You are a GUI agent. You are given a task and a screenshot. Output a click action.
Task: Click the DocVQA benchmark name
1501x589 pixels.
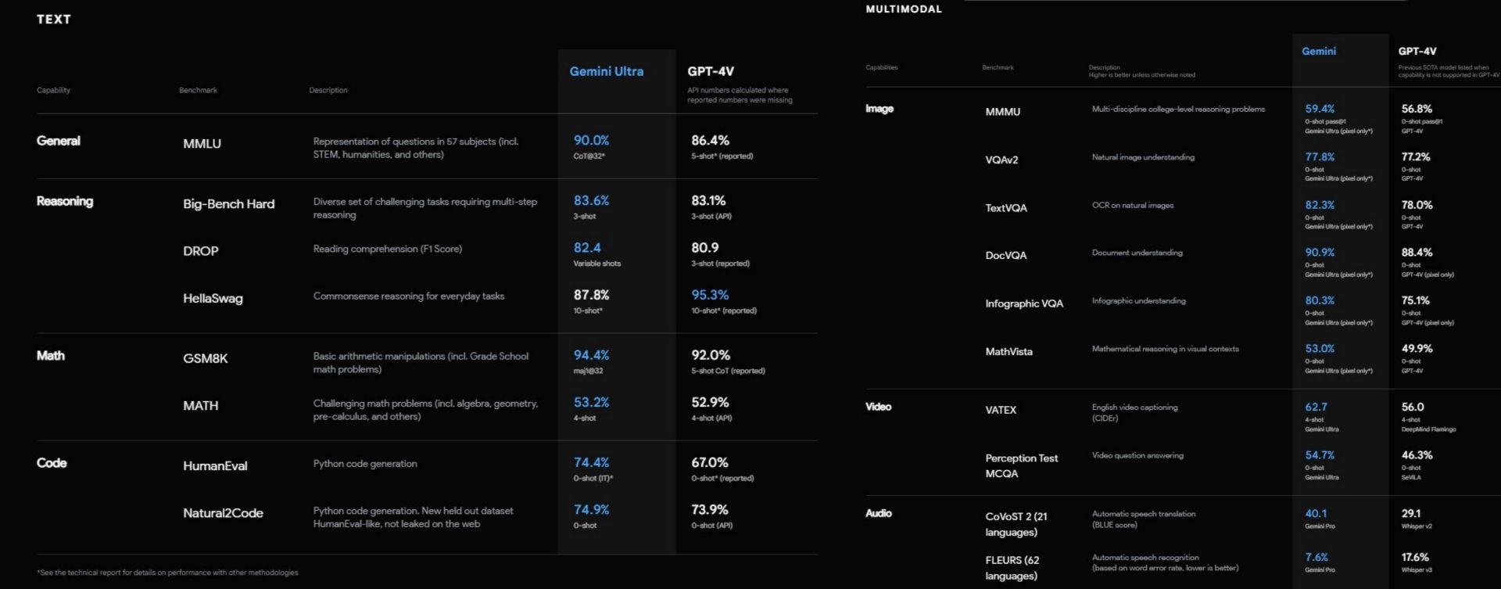click(x=1005, y=256)
